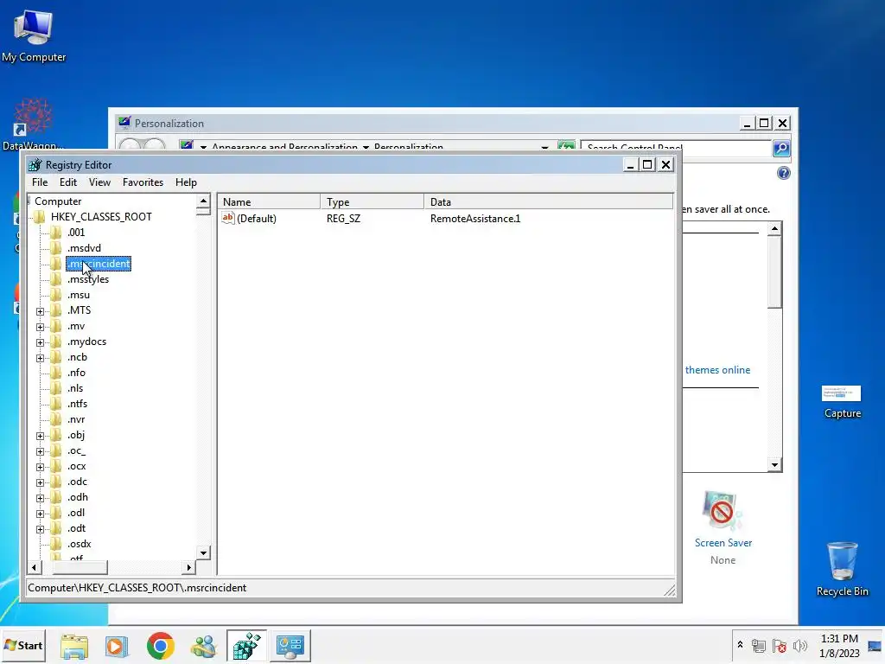Expand the .odt registry key
The image size is (885, 664).
pyautogui.click(x=40, y=529)
